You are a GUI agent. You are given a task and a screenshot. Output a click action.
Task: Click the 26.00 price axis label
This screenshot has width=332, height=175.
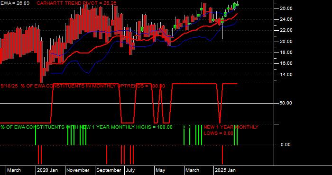pyautogui.click(x=286, y=9)
